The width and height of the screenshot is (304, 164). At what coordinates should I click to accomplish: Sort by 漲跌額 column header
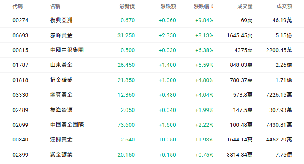(168, 6)
